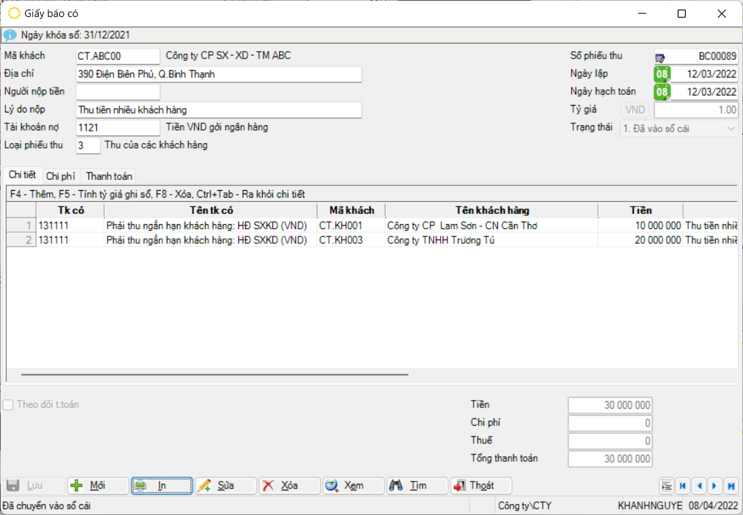
Task: Expand the Trạng thái dropdown
Action: (x=731, y=128)
